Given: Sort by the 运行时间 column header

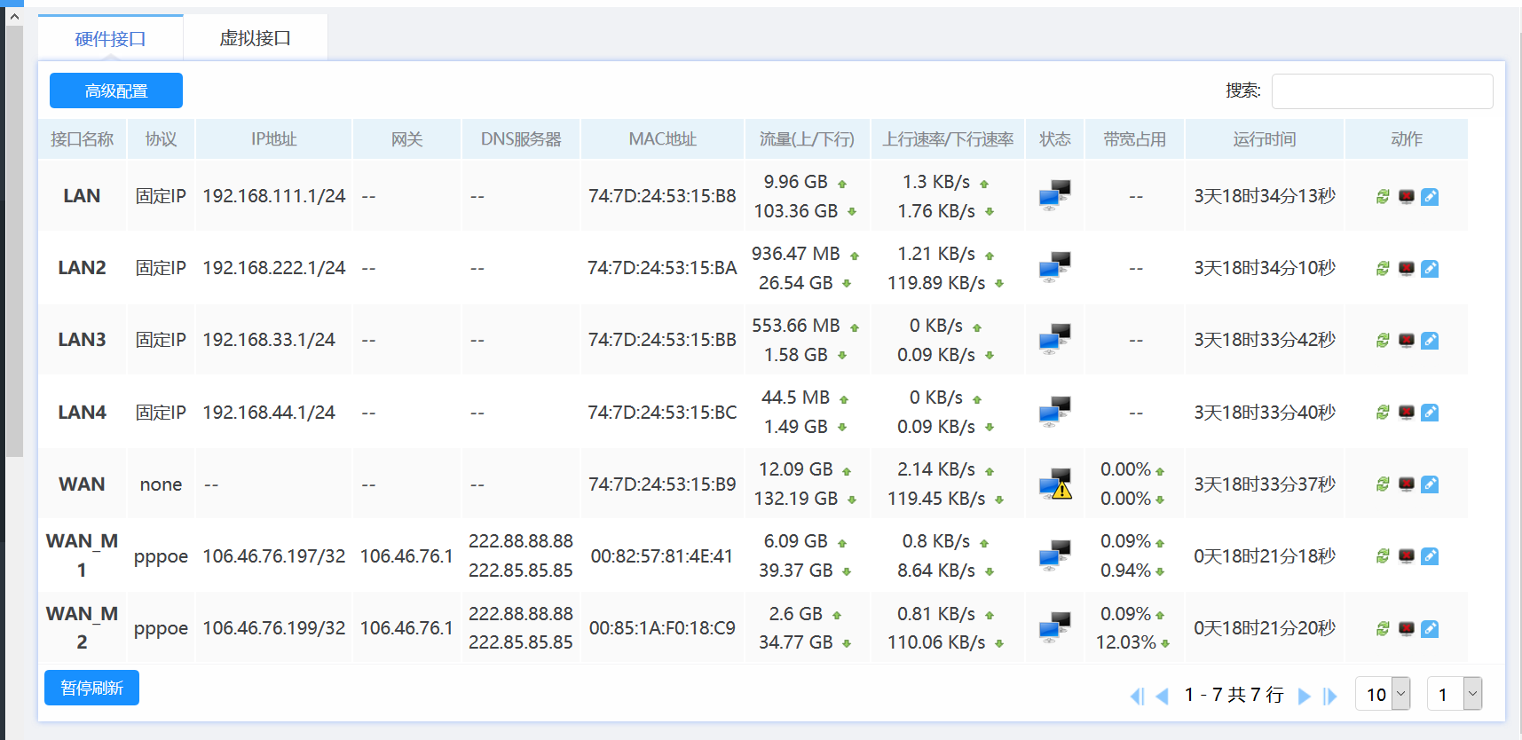Looking at the screenshot, I should tap(1264, 139).
